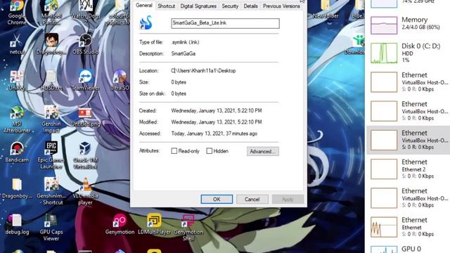Open the Advanced attributes dialog
Screen dimensions: 450x253
pyautogui.click(x=262, y=152)
